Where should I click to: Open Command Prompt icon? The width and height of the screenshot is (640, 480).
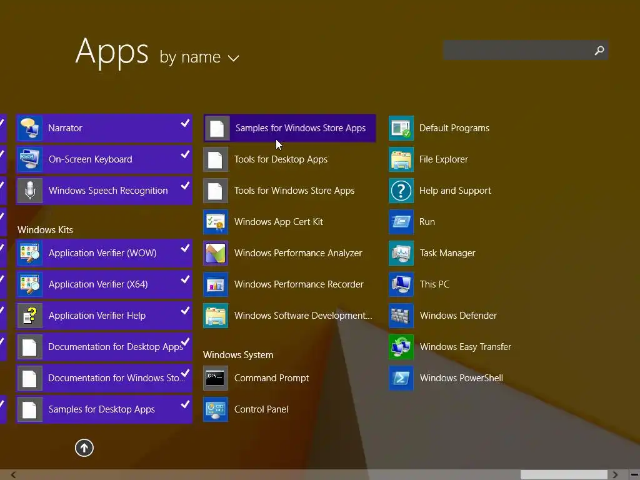[216, 378]
